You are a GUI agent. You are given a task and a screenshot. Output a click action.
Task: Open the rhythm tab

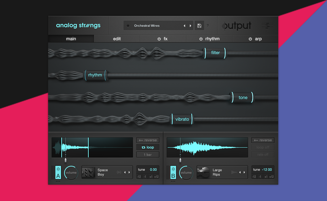pos(209,39)
